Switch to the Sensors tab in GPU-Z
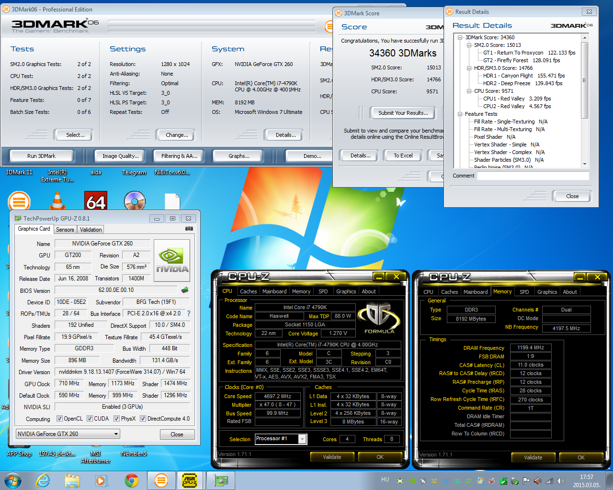Image resolution: width=613 pixels, height=490 pixels. click(x=65, y=230)
